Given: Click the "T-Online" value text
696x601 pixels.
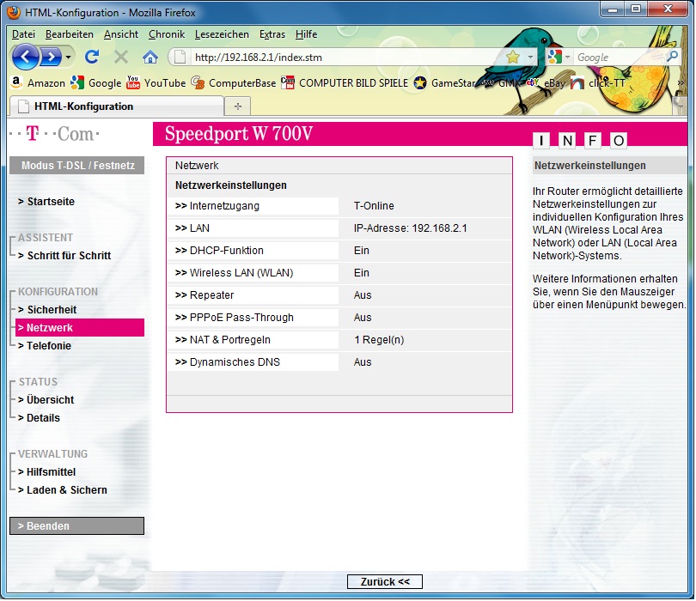Looking at the screenshot, I should coord(374,206).
